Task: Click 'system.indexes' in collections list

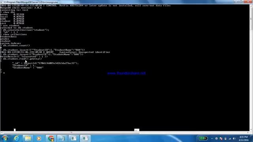Action: point(11,43)
